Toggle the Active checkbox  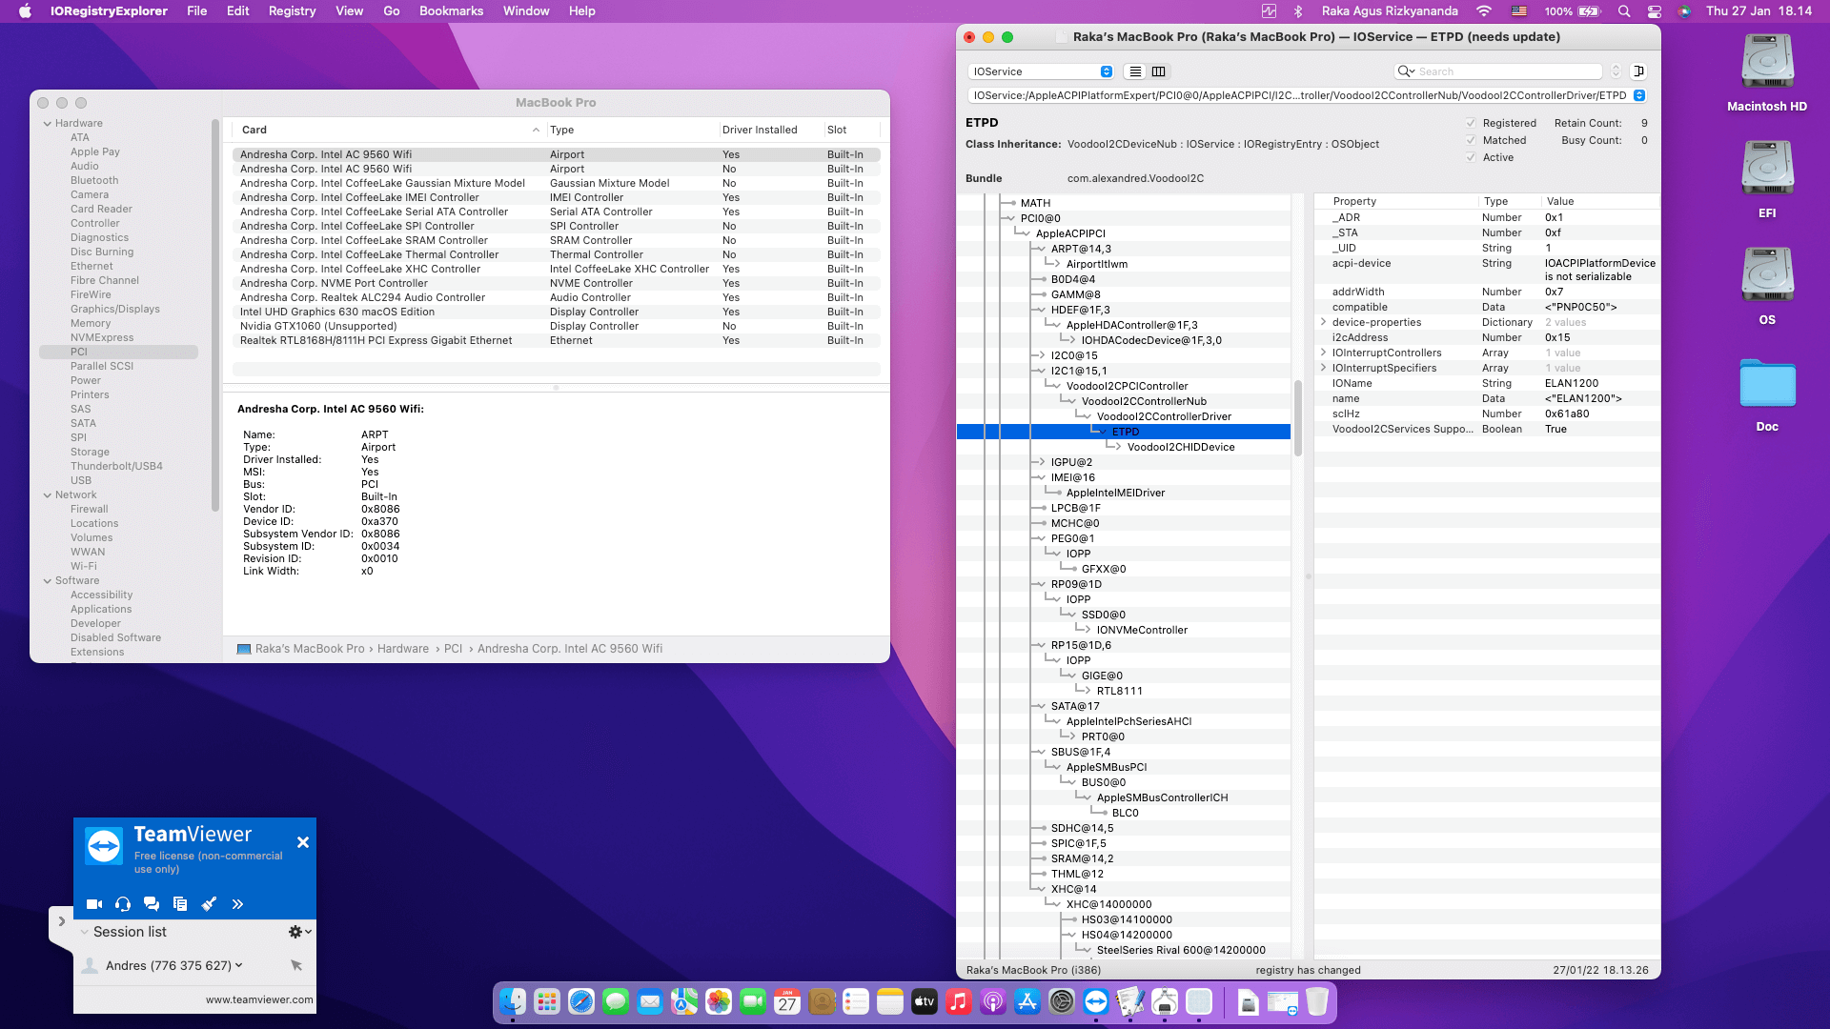tap(1471, 157)
